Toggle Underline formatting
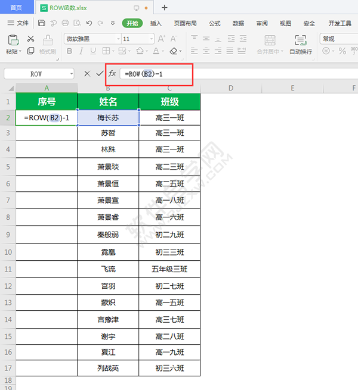The image size is (358, 390). pos(93,51)
